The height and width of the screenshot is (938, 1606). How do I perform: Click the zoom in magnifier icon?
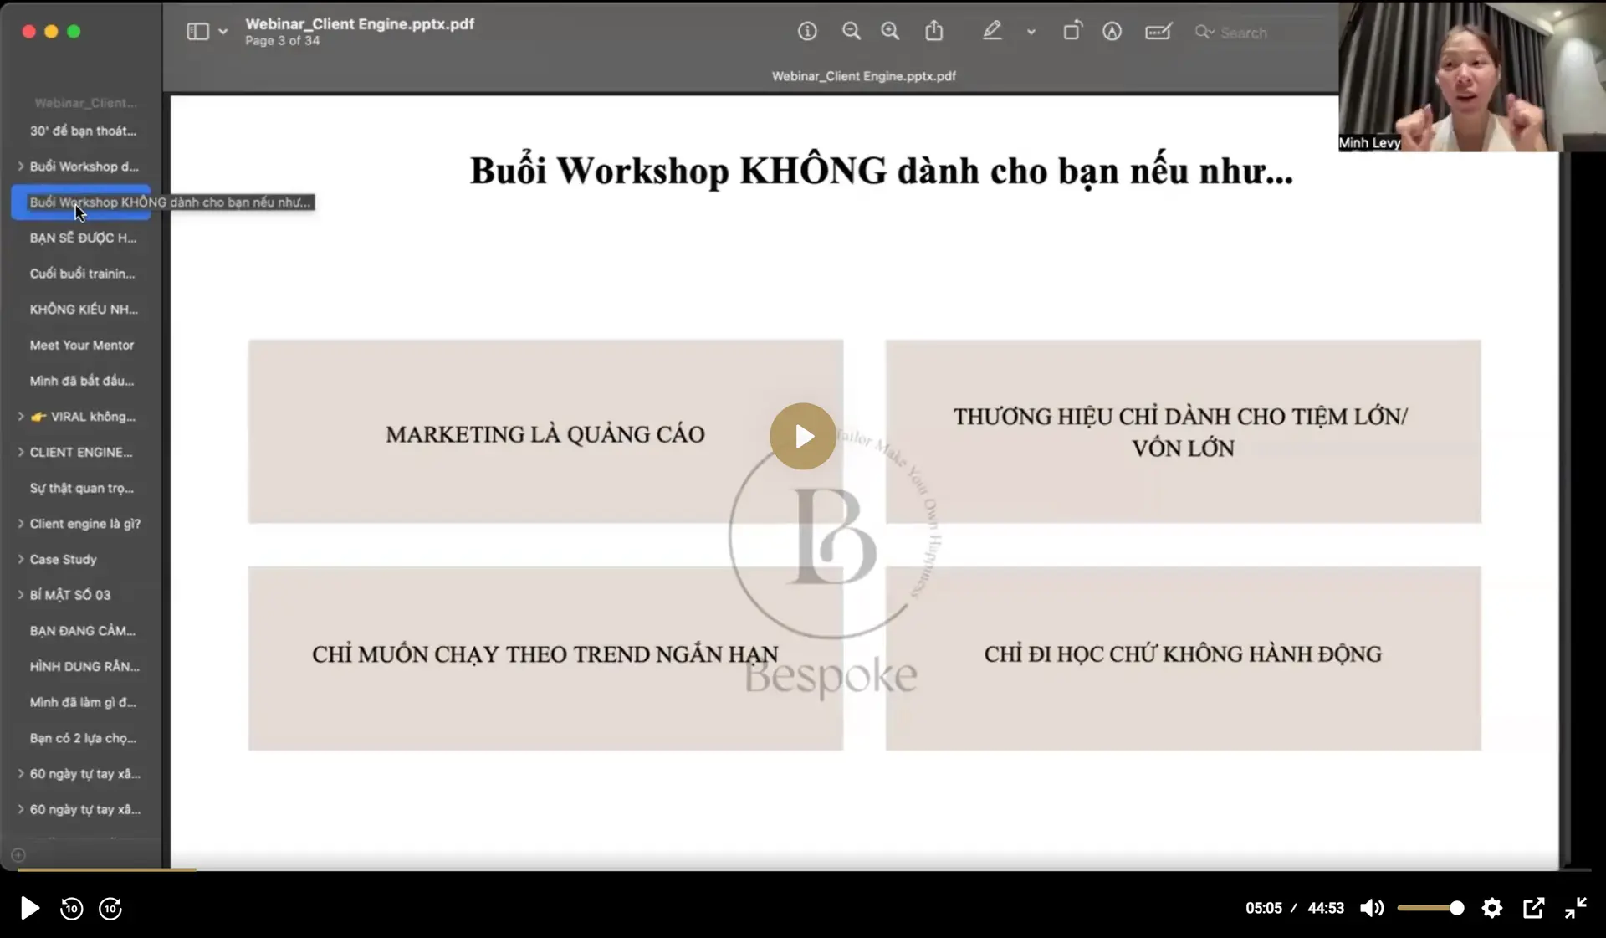tap(890, 32)
